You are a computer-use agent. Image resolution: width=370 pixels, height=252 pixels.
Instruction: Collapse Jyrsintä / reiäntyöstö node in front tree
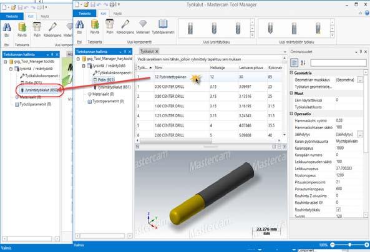pos(84,66)
